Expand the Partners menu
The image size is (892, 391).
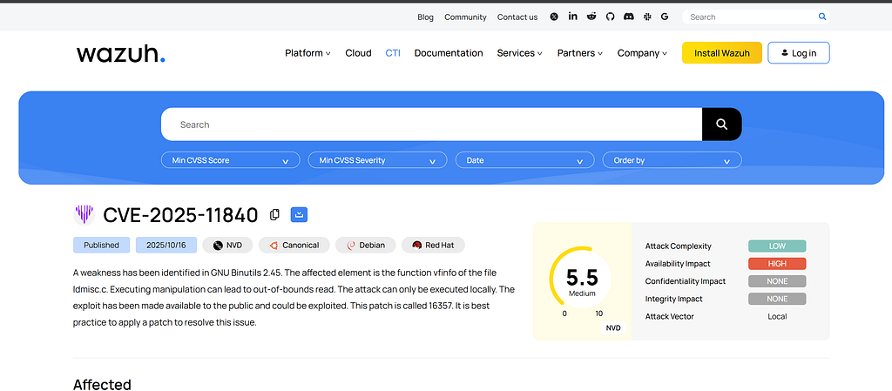coord(579,53)
